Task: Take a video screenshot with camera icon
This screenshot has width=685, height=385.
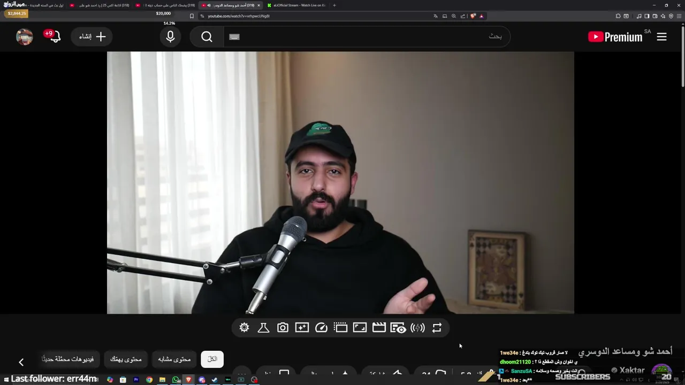Action: 283,328
